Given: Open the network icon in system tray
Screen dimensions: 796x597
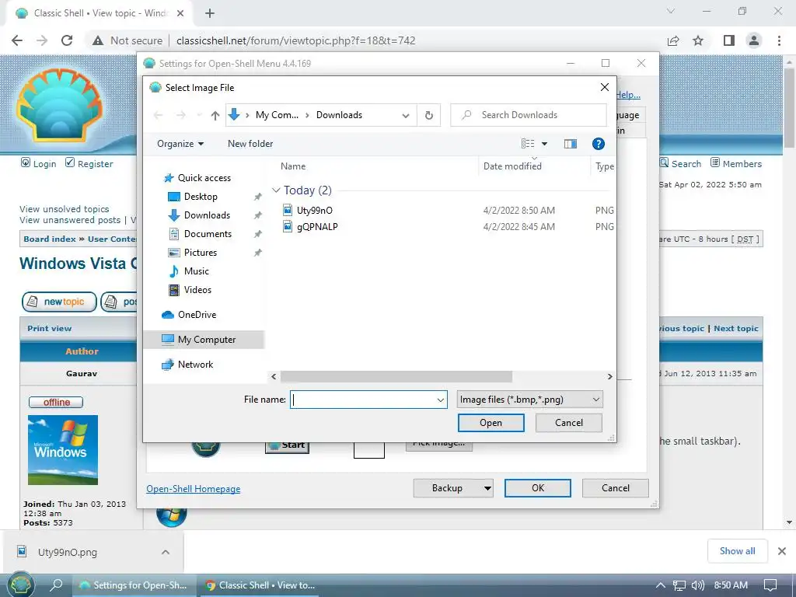Looking at the screenshot, I should 679,585.
